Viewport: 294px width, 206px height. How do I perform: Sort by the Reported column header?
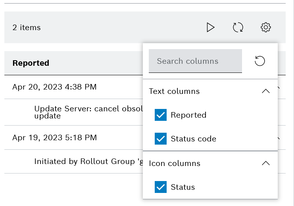coord(31,63)
